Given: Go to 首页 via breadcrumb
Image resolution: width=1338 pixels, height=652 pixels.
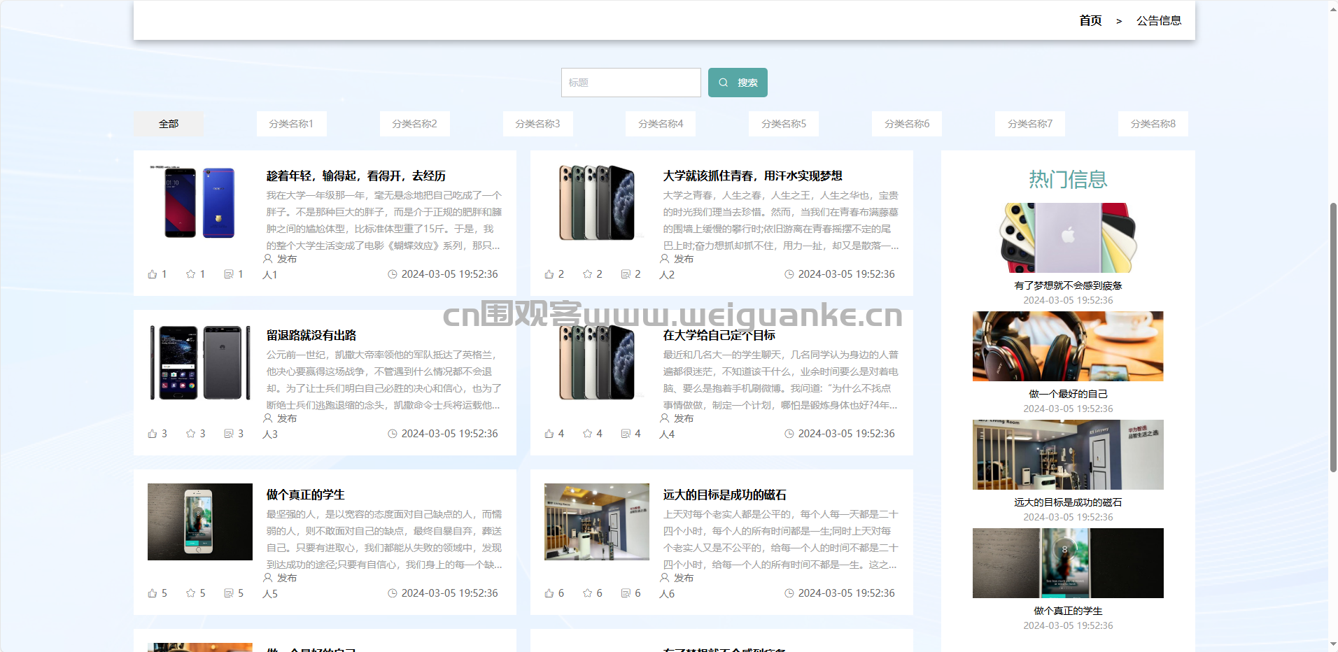Looking at the screenshot, I should click(x=1090, y=21).
